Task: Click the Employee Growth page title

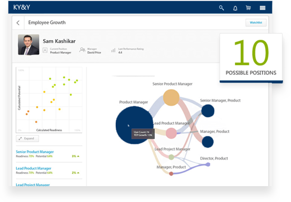Action: [x=47, y=23]
